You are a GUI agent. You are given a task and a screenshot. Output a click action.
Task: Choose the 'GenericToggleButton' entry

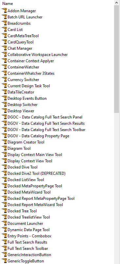pyautogui.click(x=26, y=261)
